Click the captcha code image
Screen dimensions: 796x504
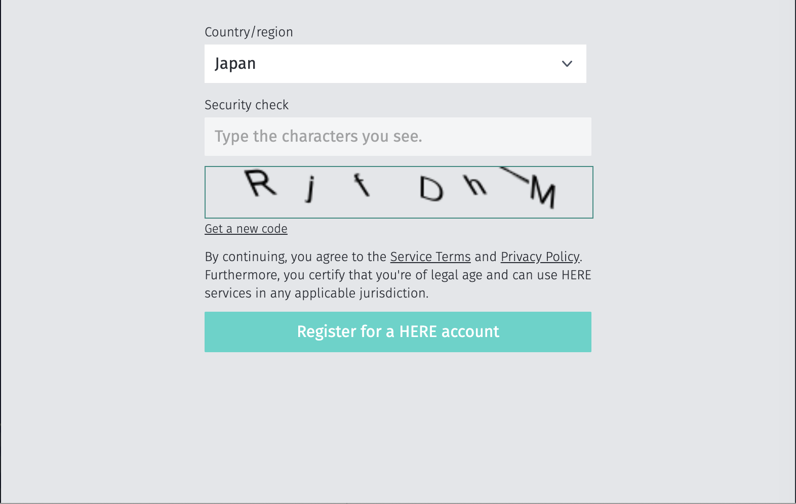point(399,192)
